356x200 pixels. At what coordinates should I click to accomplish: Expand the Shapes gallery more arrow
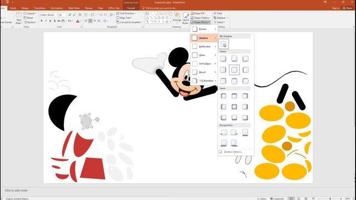coord(171,22)
